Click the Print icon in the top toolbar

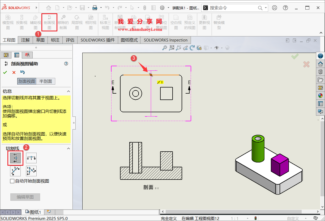click(x=95, y=8)
